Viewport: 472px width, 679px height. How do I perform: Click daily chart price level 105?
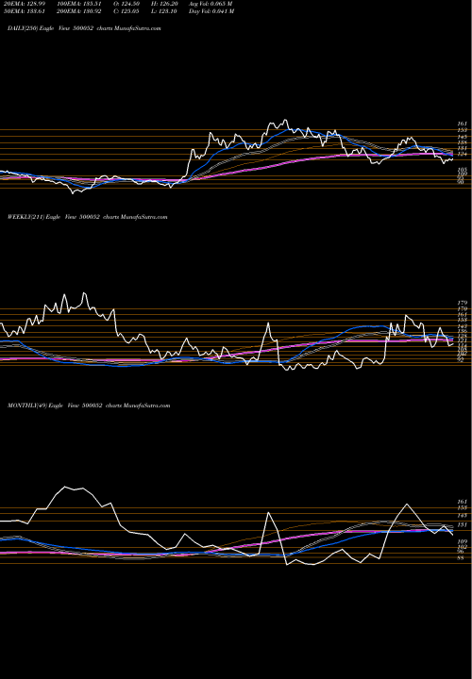(462, 170)
